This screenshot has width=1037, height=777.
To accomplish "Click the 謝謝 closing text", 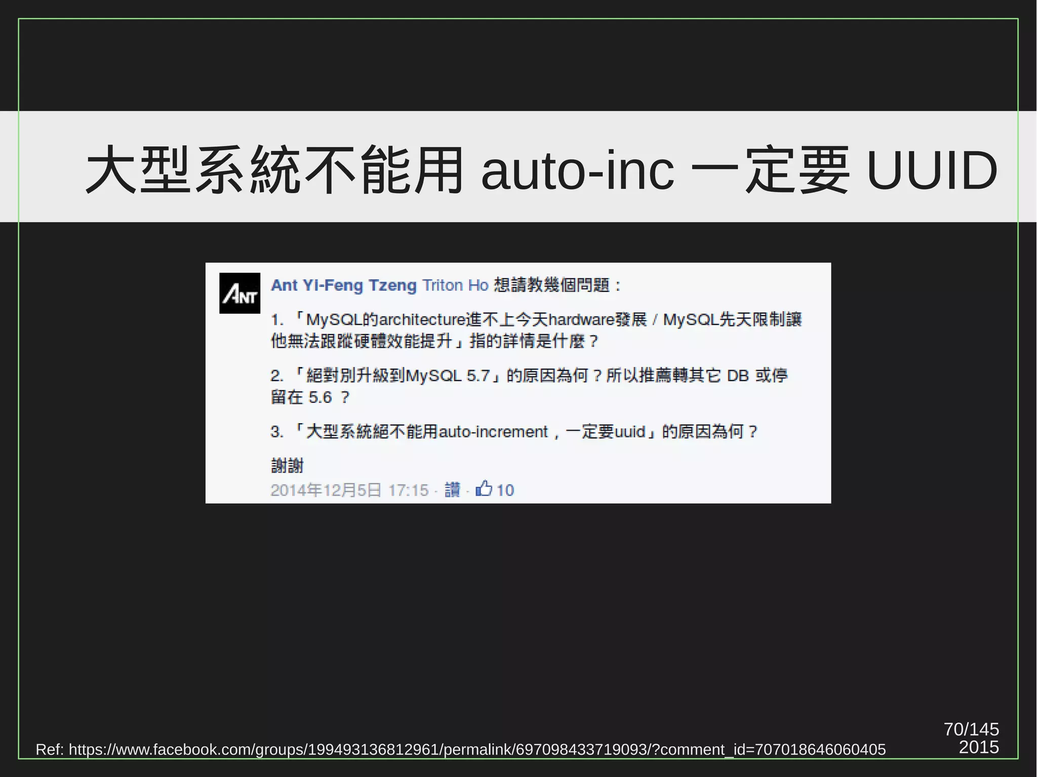I will pos(287,465).
